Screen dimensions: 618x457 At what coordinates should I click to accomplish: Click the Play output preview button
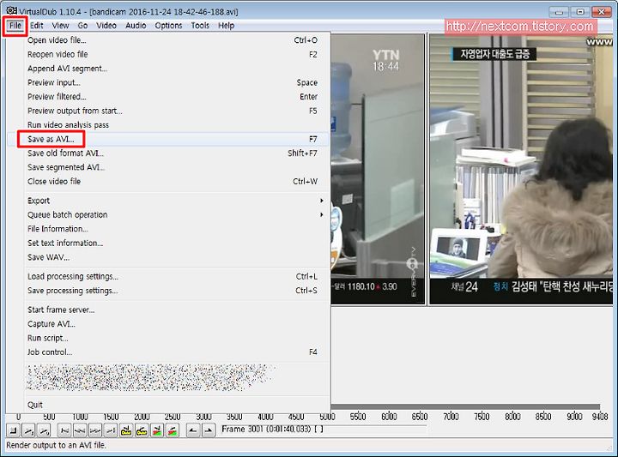[44, 430]
